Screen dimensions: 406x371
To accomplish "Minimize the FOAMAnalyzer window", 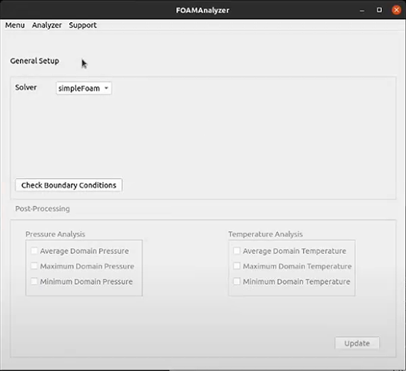I will 362,10.
